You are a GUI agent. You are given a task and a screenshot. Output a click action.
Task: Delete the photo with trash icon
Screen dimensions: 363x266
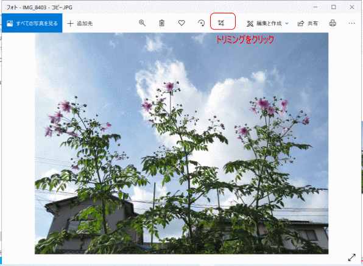pos(161,23)
